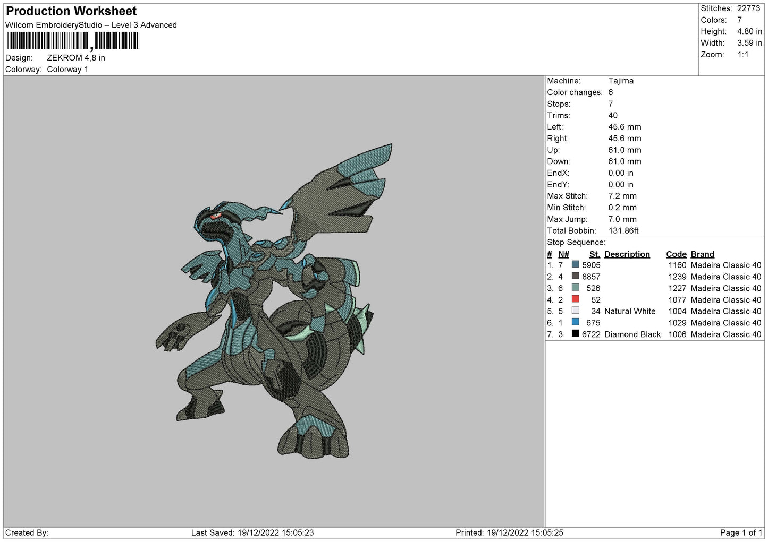Viewport: 768px width, 542px height.
Task: Click the Zoom value '1:1'
Action: pyautogui.click(x=742, y=55)
